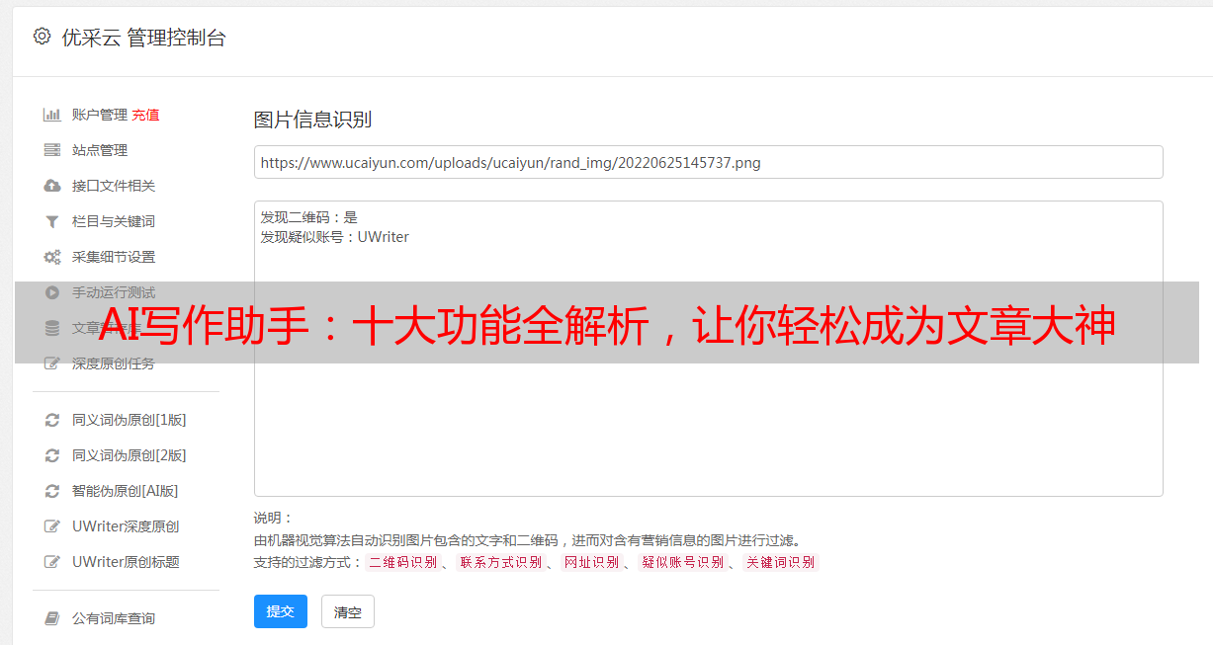
Task: Open UWriter深度原创 page
Action: [126, 526]
